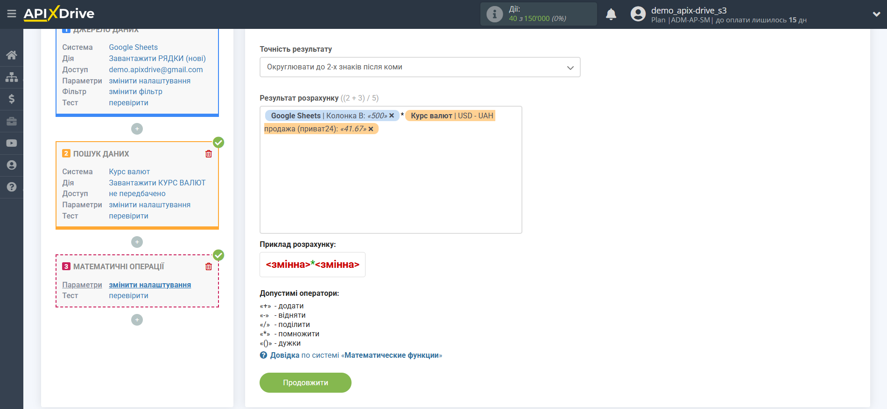Expand the account menu chevron
The width and height of the screenshot is (887, 409).
(876, 14)
